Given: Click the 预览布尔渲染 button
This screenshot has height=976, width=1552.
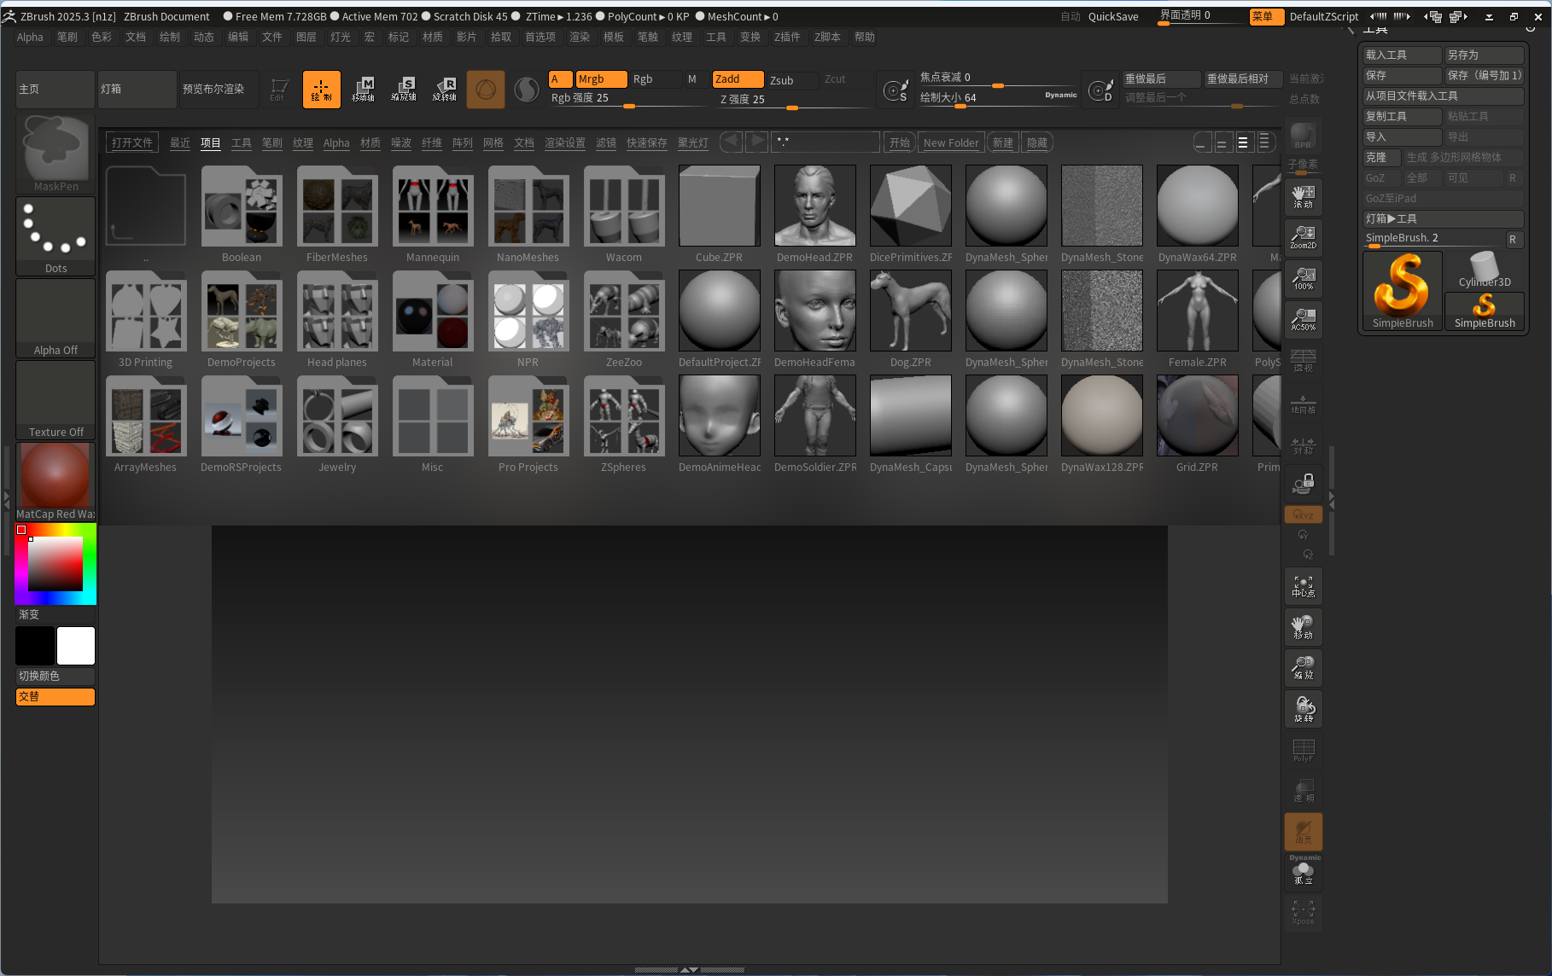Looking at the screenshot, I should (219, 89).
